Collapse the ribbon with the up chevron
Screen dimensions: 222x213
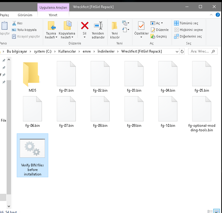[x=211, y=15]
